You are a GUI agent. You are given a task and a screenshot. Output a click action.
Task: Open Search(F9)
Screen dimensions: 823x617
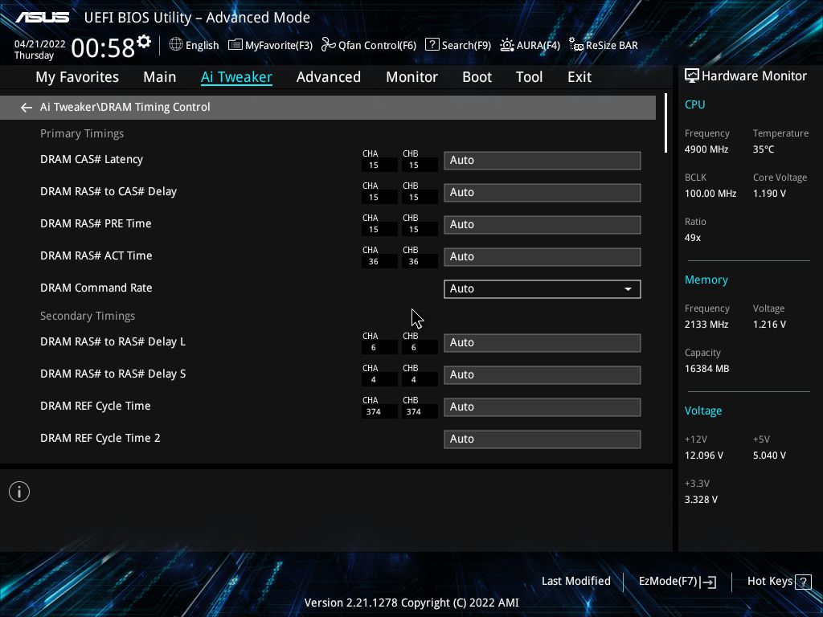(x=457, y=45)
